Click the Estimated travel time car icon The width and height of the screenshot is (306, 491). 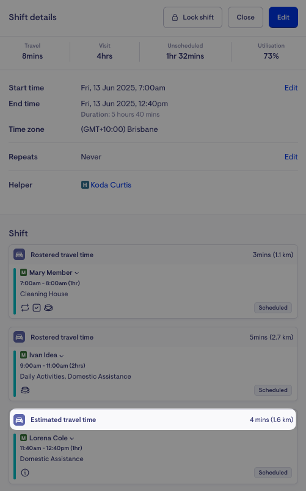(x=19, y=420)
